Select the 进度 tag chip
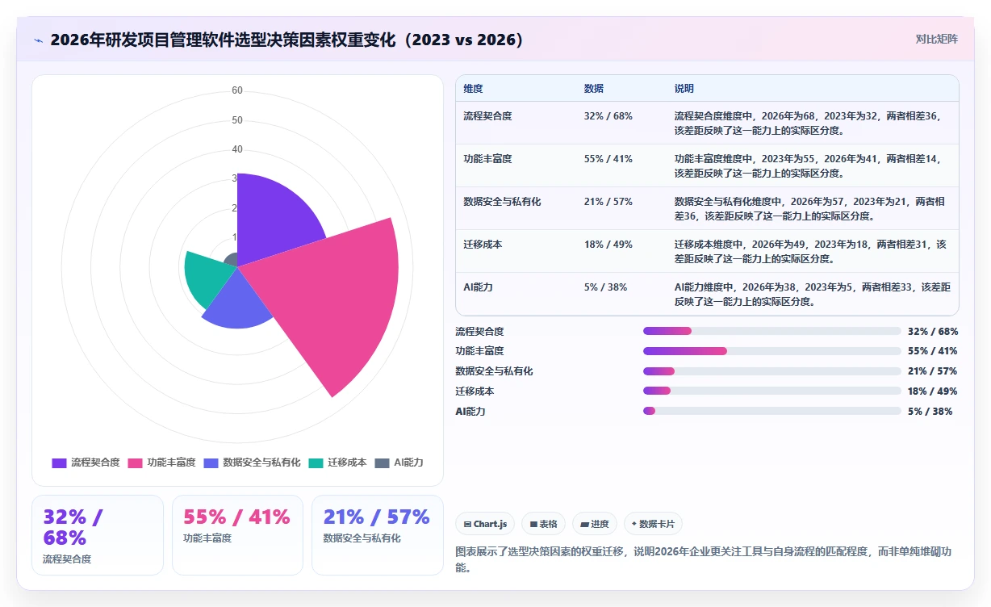Screen dimensions: 991x607 [x=595, y=524]
